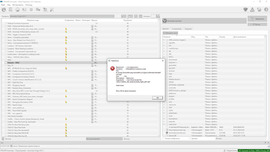
Task: Disable the Mutants - MMC mod checkbox
Action: pyautogui.click(x=6, y=63)
